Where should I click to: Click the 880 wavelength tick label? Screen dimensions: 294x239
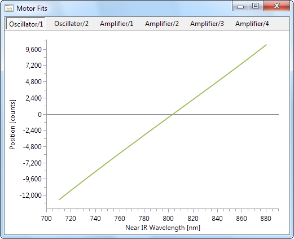[x=266, y=219]
